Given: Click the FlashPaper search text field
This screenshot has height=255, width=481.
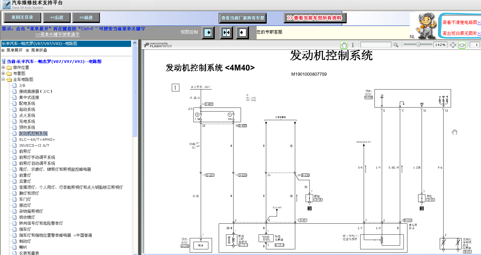Looking at the screenshot, I should coord(376,45).
